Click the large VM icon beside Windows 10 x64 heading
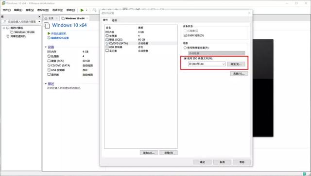Image resolution: width=311 pixels, height=176 pixels. [x=47, y=25]
